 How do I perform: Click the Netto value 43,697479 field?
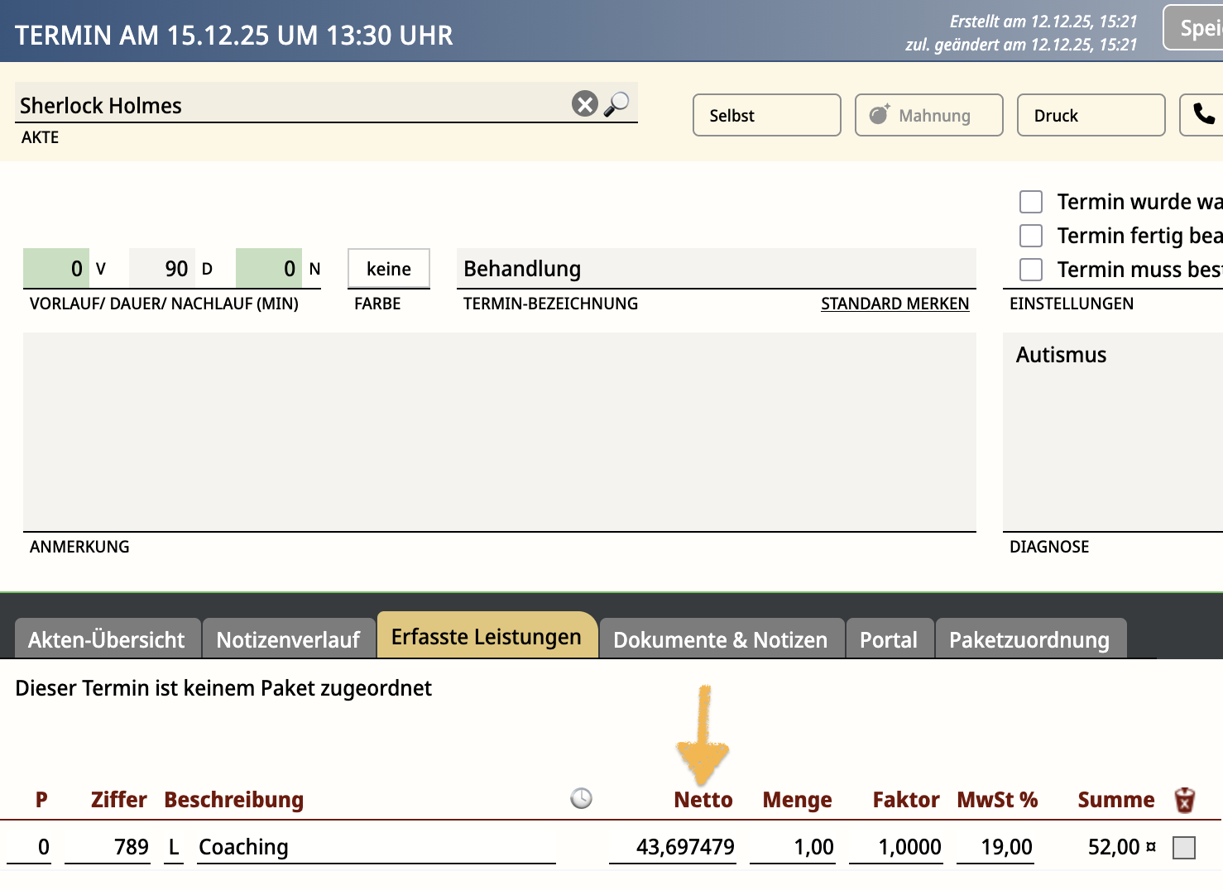pos(673,847)
